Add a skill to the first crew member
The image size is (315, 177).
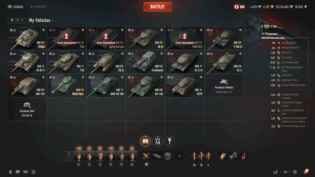click(x=80, y=148)
